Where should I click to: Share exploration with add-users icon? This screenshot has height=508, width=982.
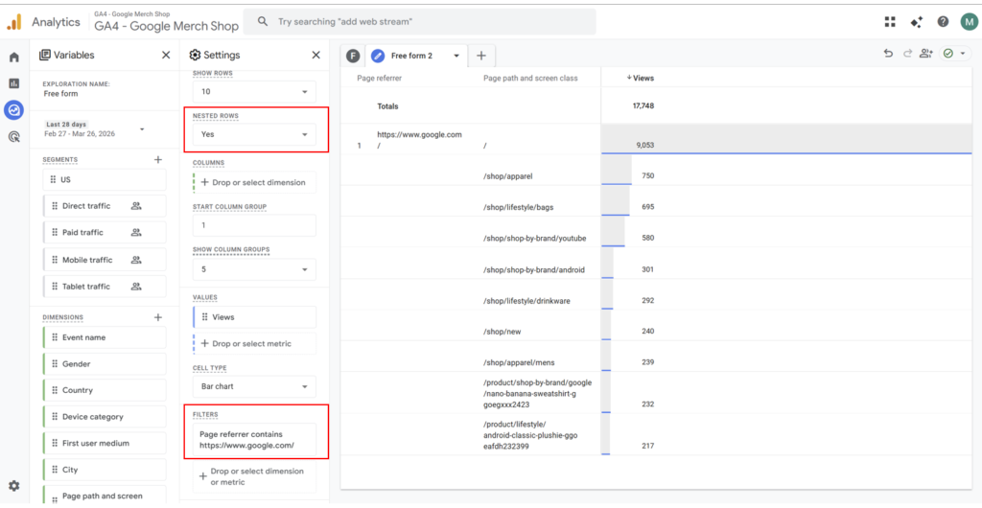924,55
